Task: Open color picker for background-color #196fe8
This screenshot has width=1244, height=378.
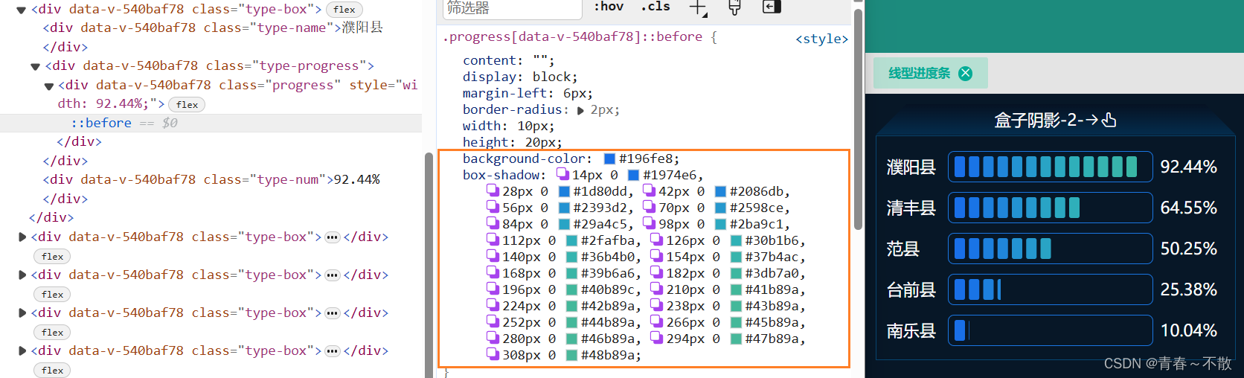Action: coord(609,158)
